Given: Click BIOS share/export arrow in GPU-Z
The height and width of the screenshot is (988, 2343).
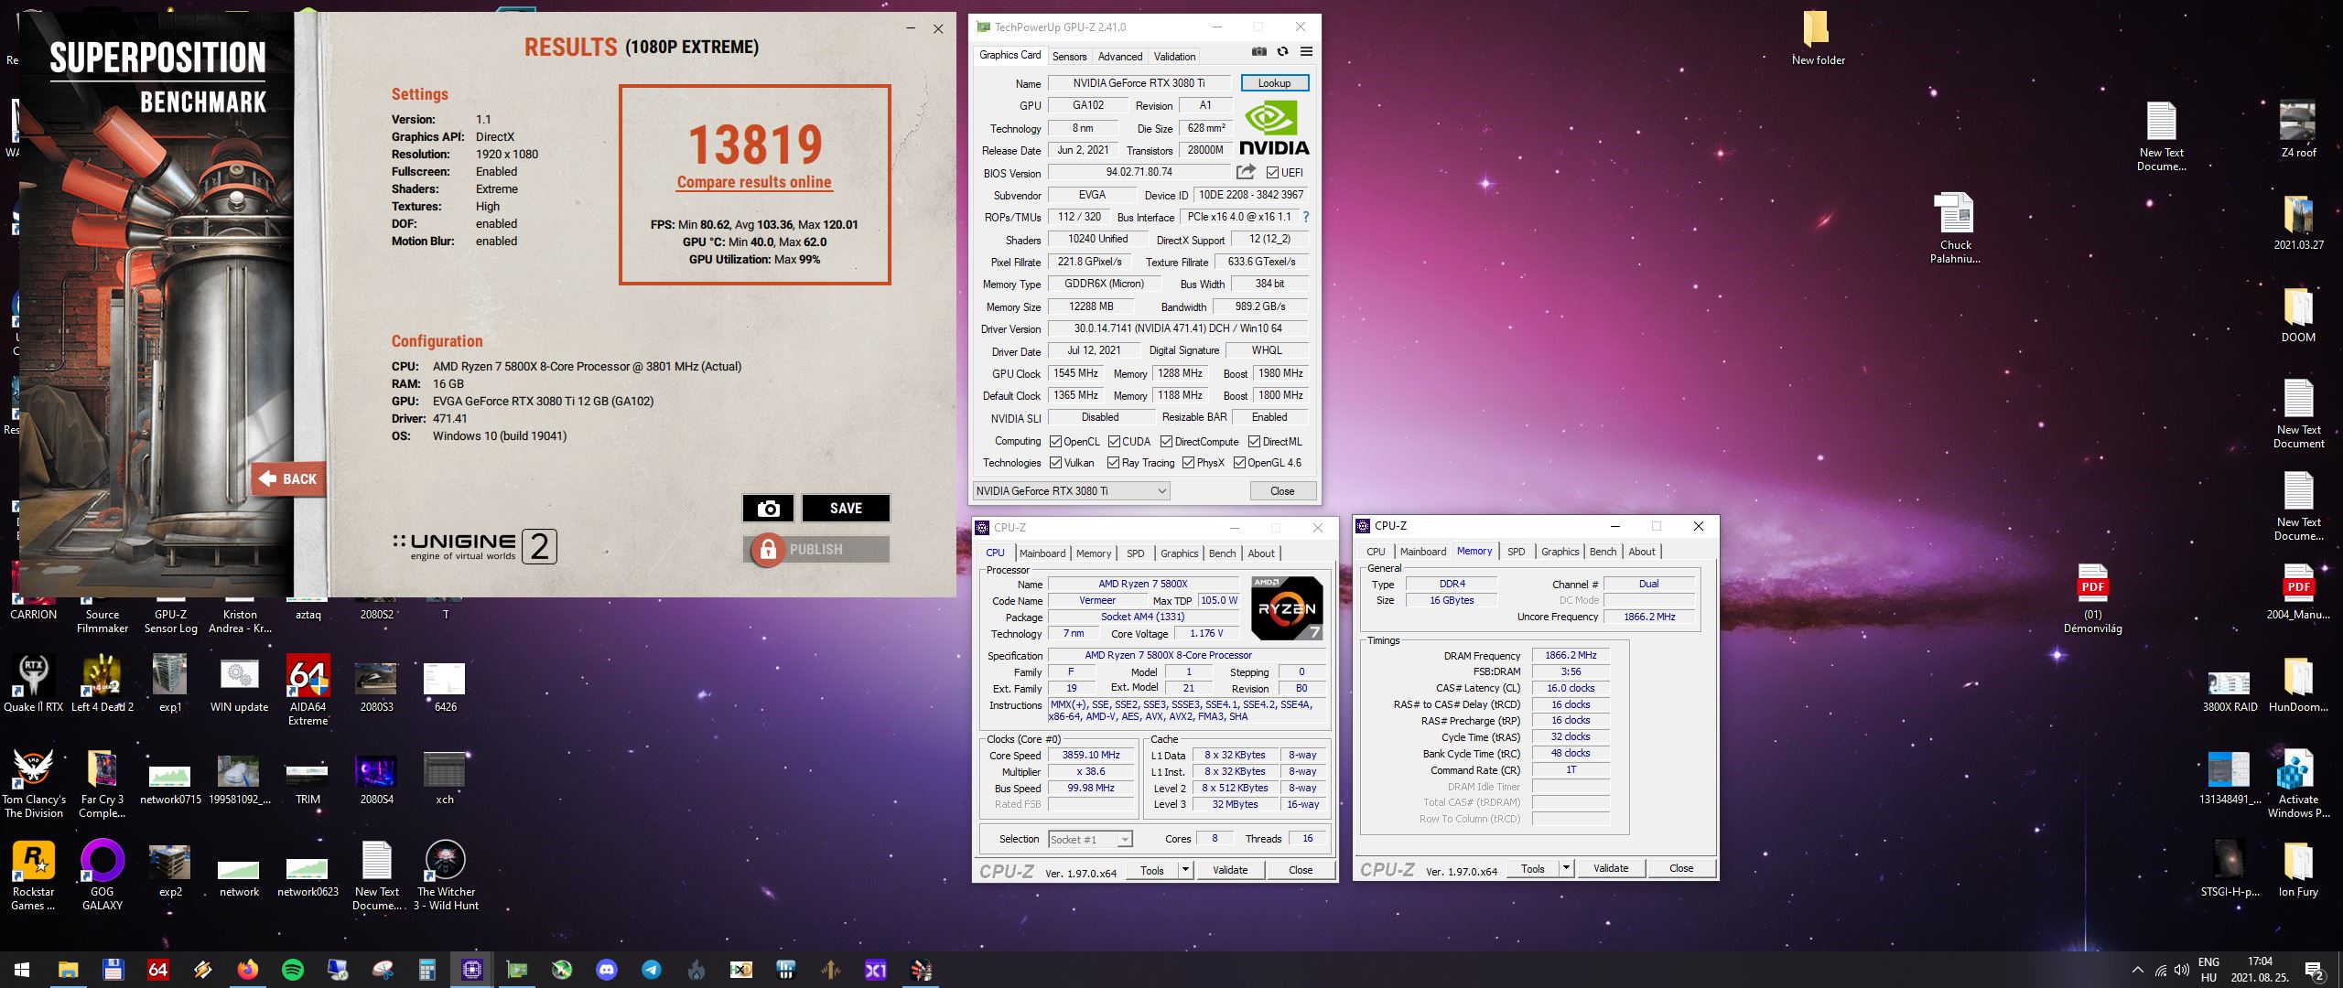Looking at the screenshot, I should tap(1246, 172).
